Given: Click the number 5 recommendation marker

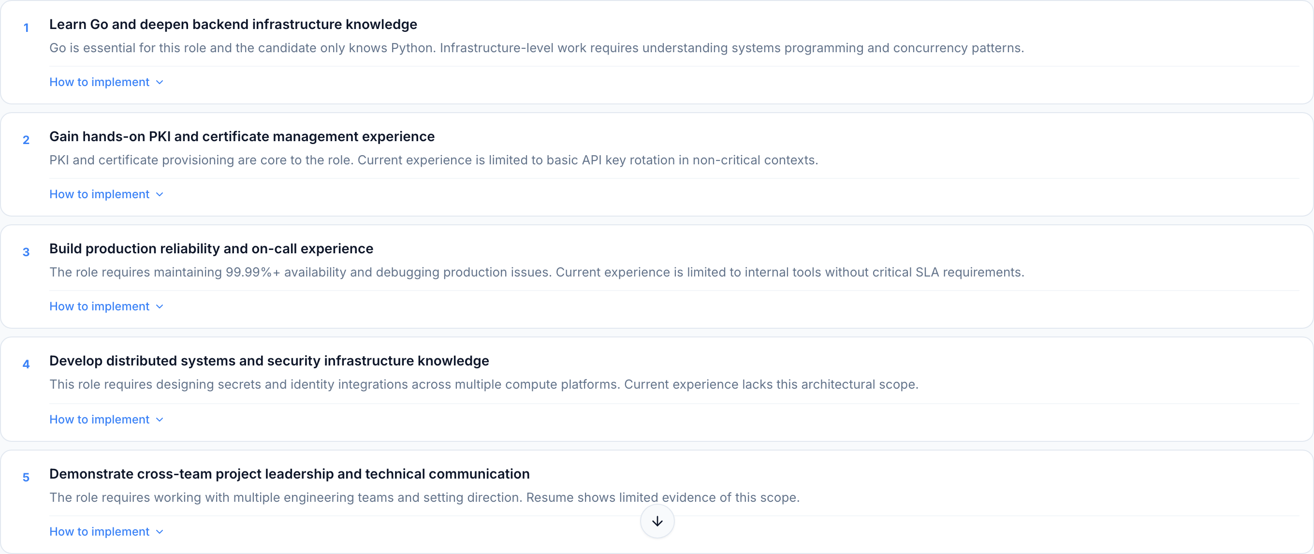Looking at the screenshot, I should 26,478.
